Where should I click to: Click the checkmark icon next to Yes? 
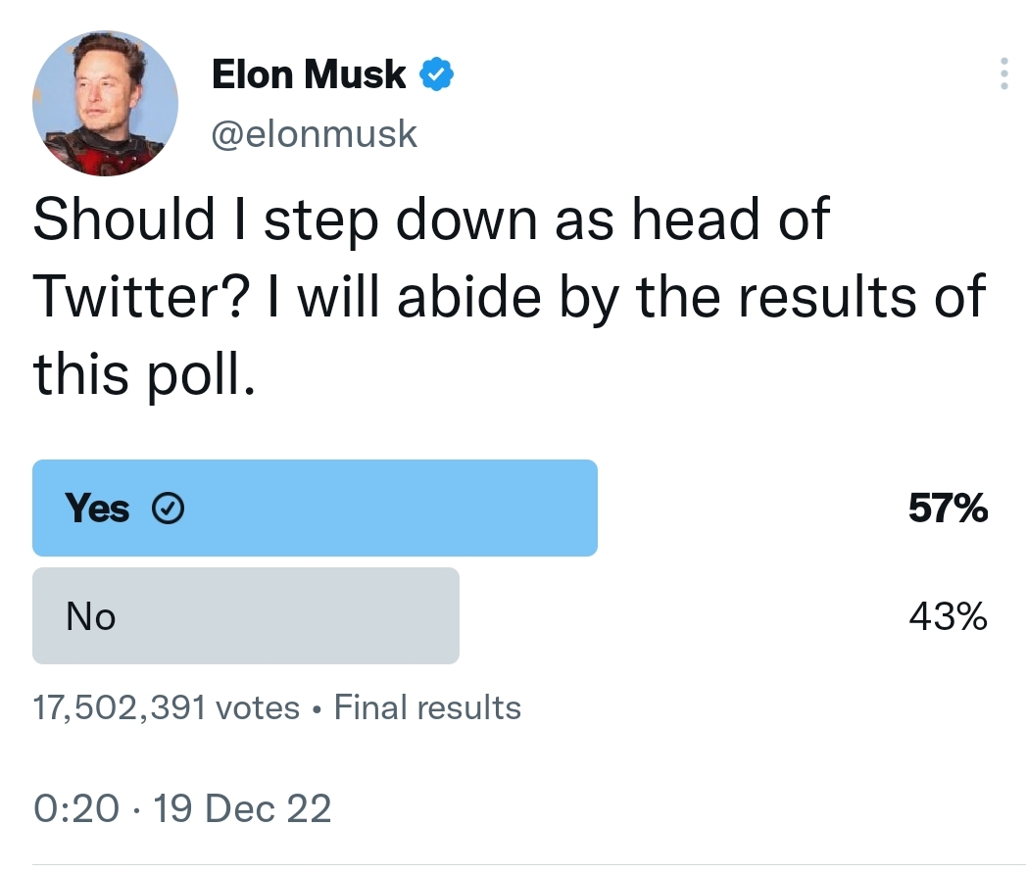pyautogui.click(x=168, y=509)
